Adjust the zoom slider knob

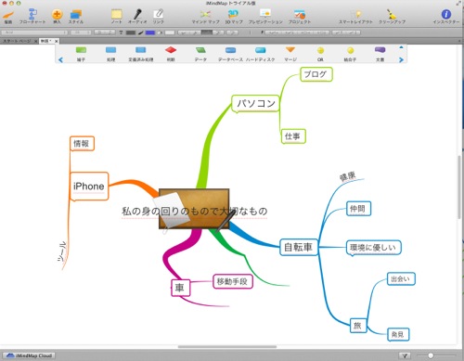(x=431, y=355)
